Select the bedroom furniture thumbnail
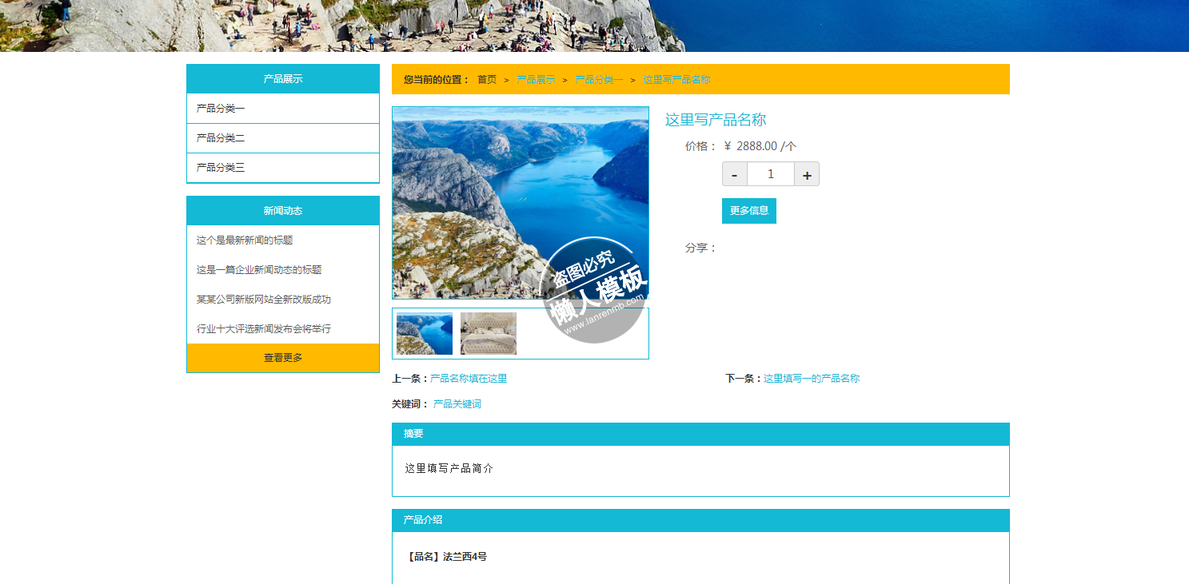Image resolution: width=1189 pixels, height=584 pixels. pos(488,334)
